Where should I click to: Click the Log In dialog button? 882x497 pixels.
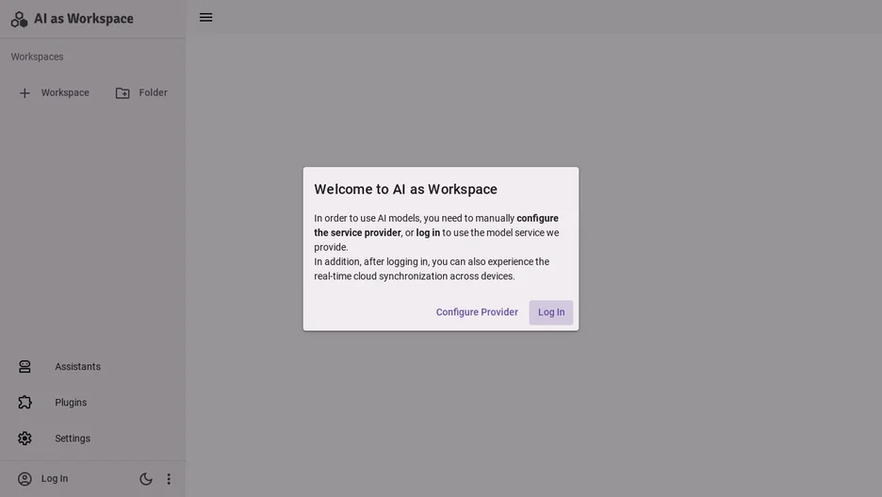[551, 312]
